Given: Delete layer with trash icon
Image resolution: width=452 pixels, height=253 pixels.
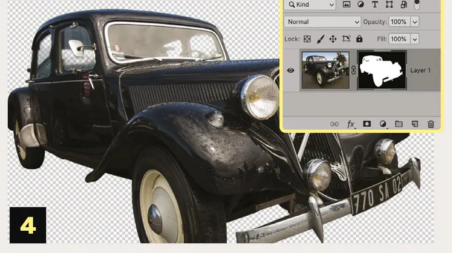Looking at the screenshot, I should pos(431,124).
